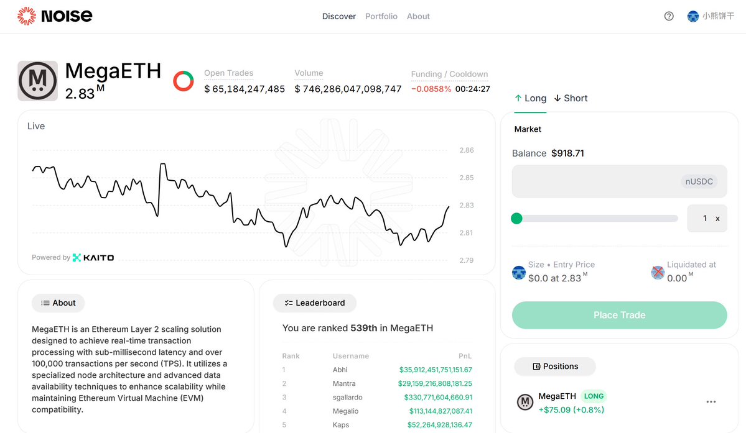Click the LONG badge on MegaETH position
This screenshot has width=746, height=433.
point(594,396)
